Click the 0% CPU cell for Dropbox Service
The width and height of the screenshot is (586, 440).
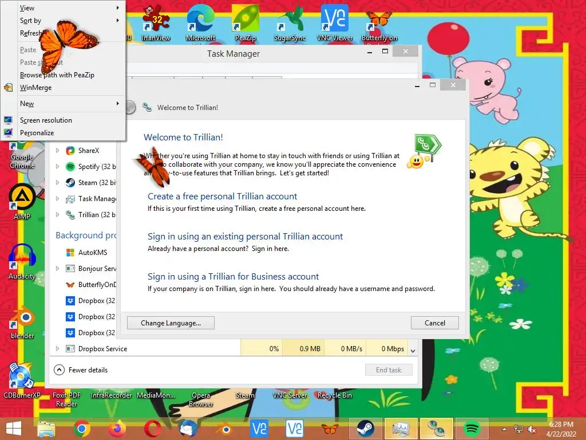click(262, 349)
